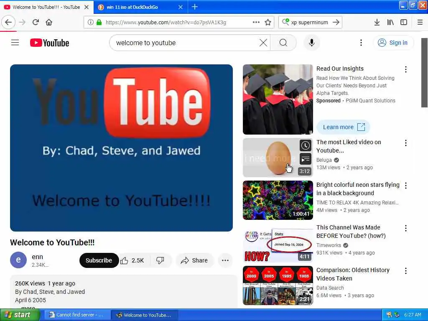Click the 6:27 AM clock in the tray
428x321 pixels.
click(413, 315)
